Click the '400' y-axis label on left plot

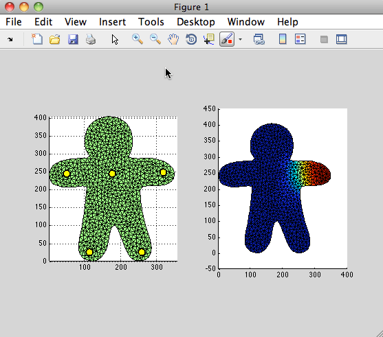click(41, 117)
